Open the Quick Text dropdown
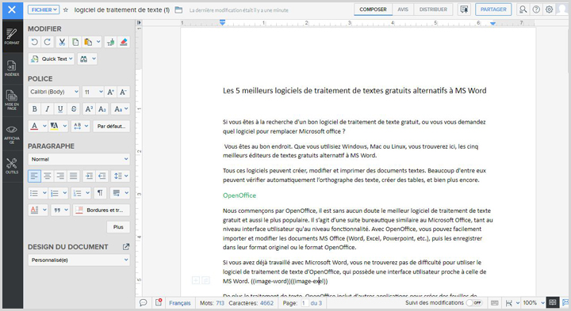This screenshot has width=571, height=311. [52, 59]
